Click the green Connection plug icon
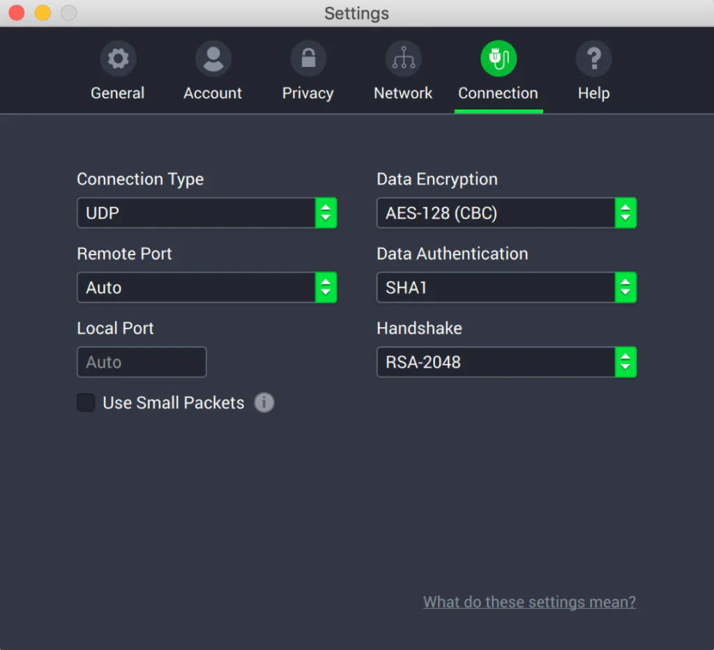This screenshot has width=714, height=650. pyautogui.click(x=498, y=59)
